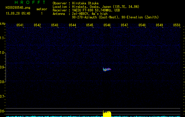Click the 0.7 kHz axis label
This screenshot has width=185, height=117.
(x=2, y=97)
